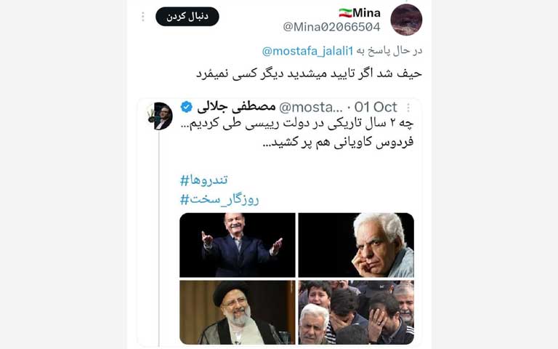Click the blue verified badge icon
This screenshot has height=349, width=558.
click(x=187, y=107)
